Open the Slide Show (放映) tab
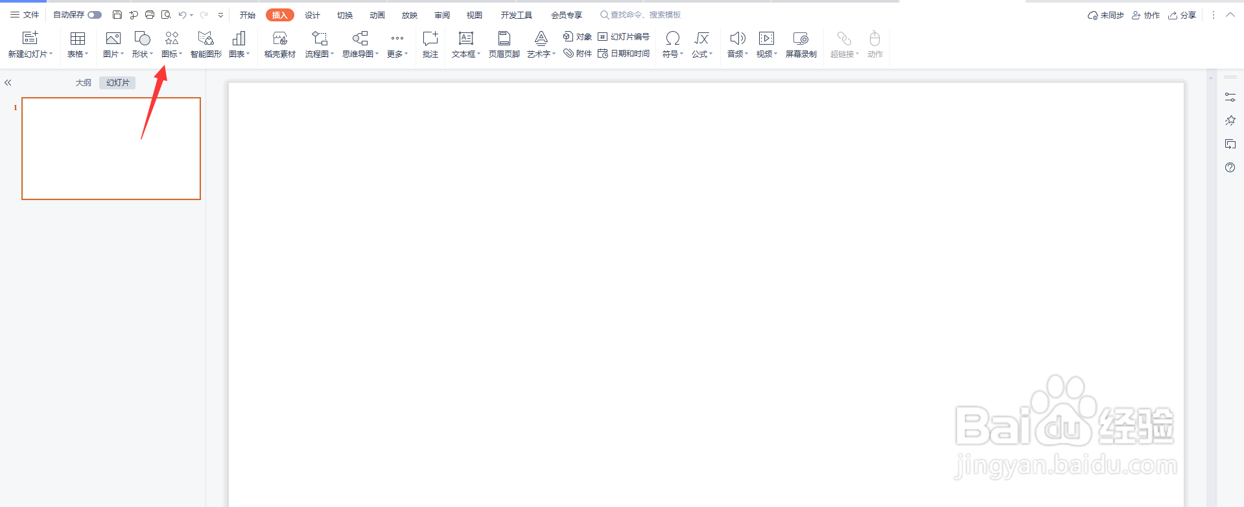 [x=410, y=15]
